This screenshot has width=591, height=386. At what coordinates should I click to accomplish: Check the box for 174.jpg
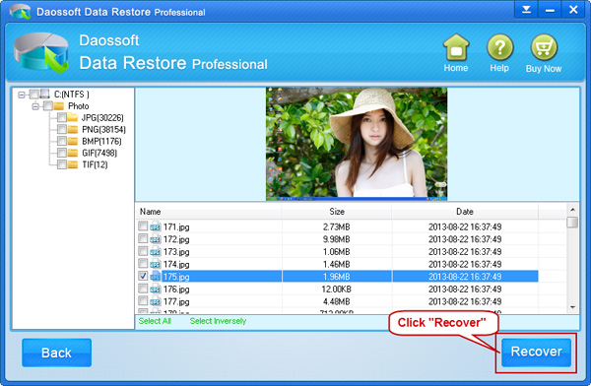pyautogui.click(x=143, y=263)
